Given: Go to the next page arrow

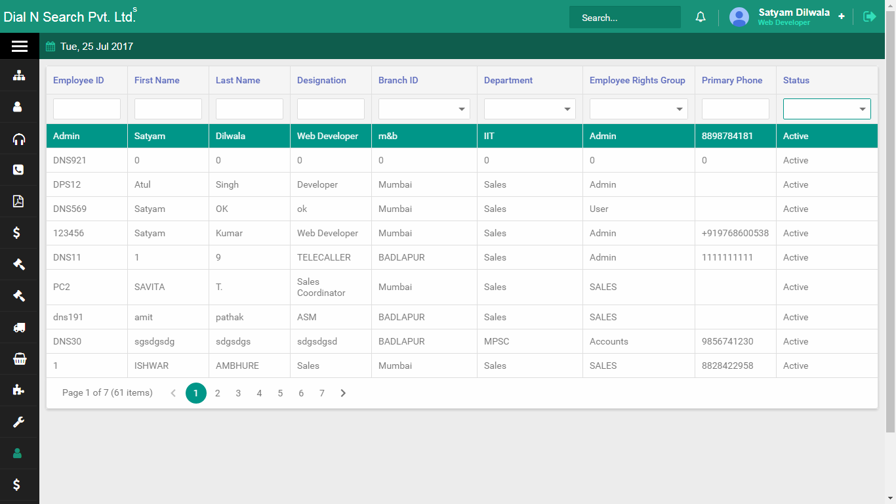Looking at the screenshot, I should [343, 393].
